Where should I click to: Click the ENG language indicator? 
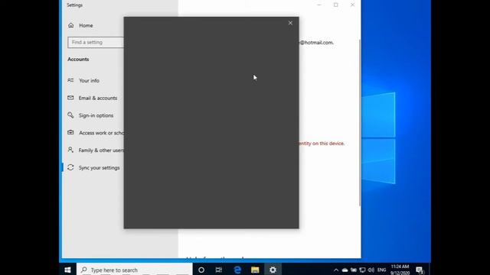[x=381, y=270]
